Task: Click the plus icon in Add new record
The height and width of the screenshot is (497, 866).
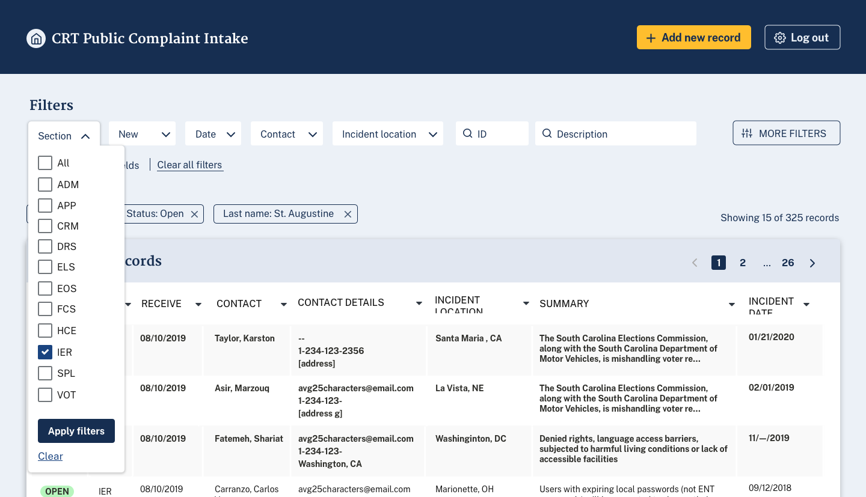Action: pos(651,38)
